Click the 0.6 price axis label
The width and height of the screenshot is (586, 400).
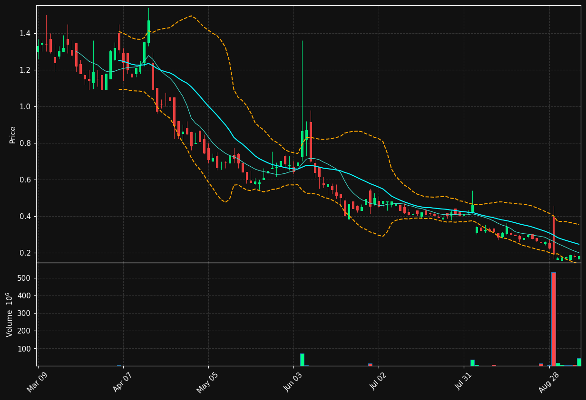(x=25, y=180)
